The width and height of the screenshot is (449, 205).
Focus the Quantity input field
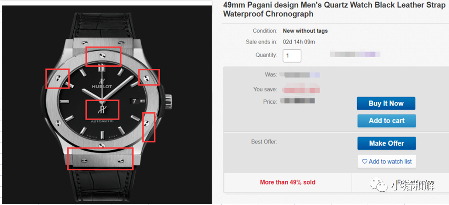(x=292, y=55)
